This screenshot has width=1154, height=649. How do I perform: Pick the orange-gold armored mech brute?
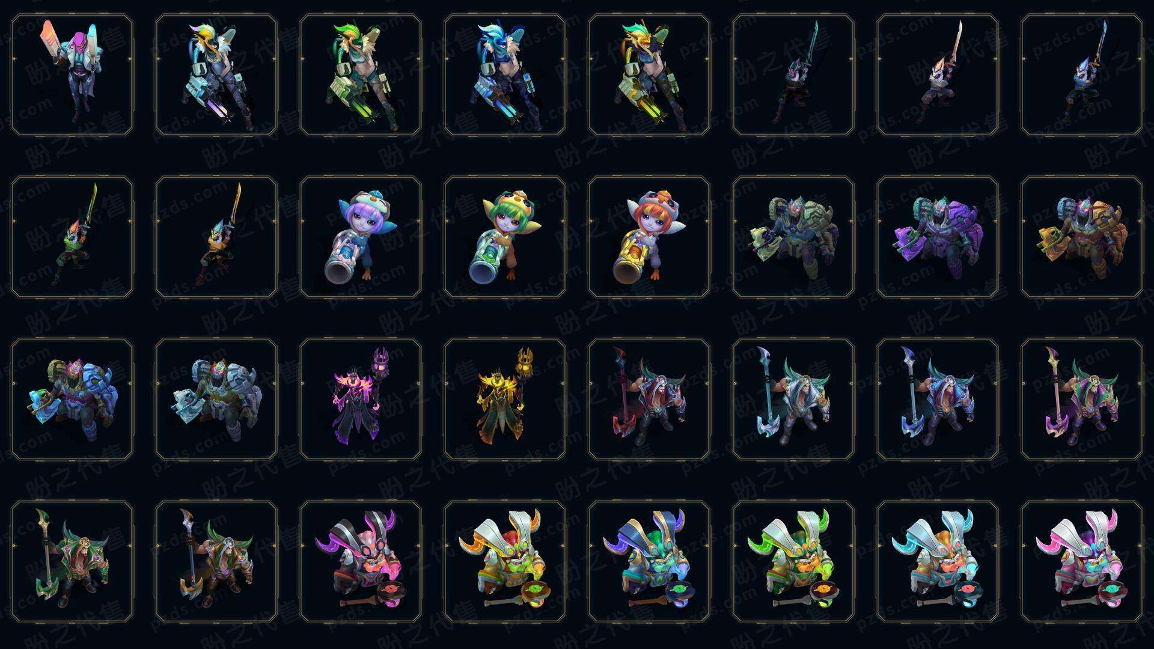tap(1082, 237)
